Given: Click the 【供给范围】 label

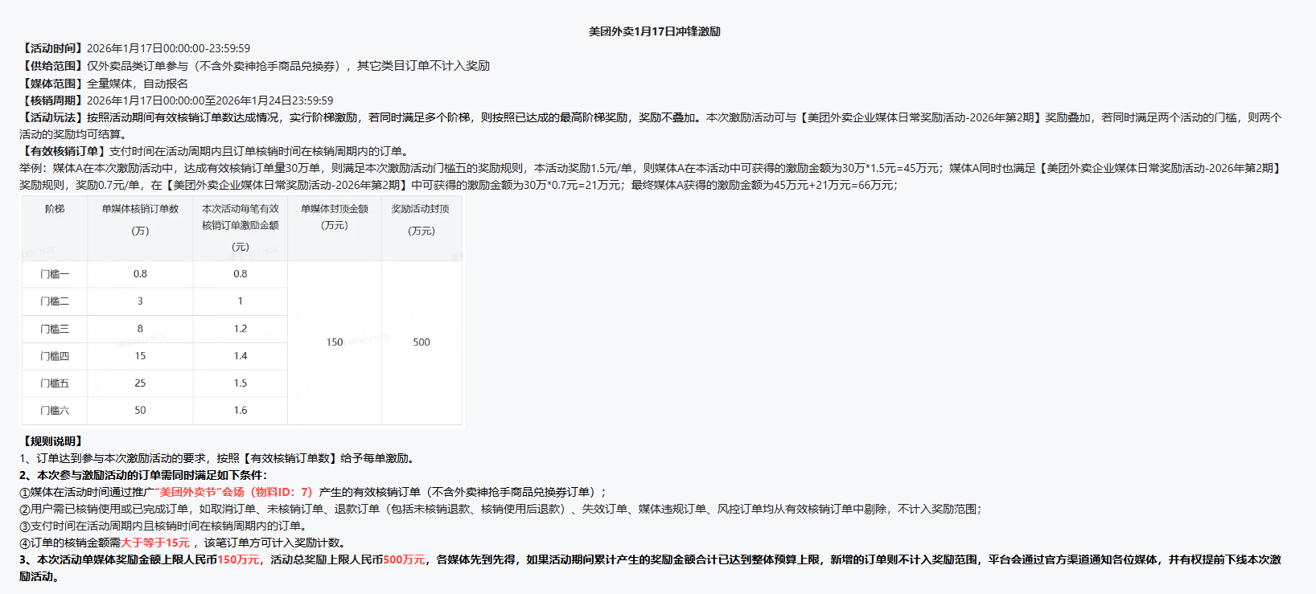Looking at the screenshot, I should pos(52,66).
